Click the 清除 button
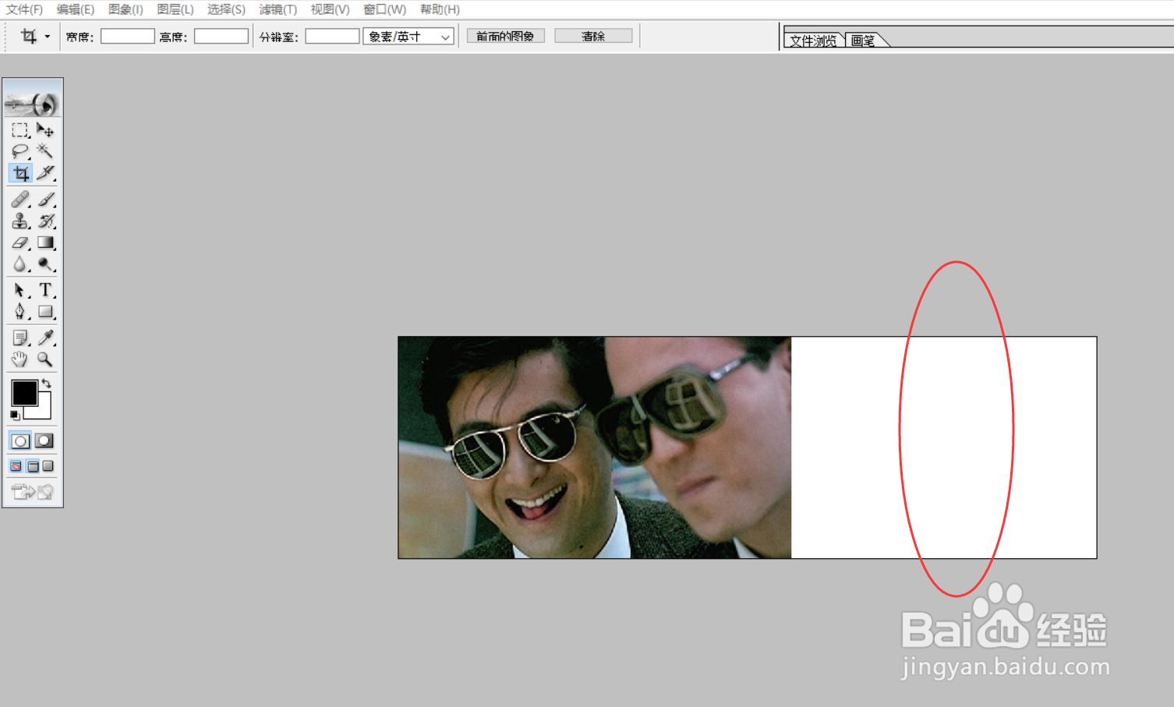1174x707 pixels. pos(593,36)
